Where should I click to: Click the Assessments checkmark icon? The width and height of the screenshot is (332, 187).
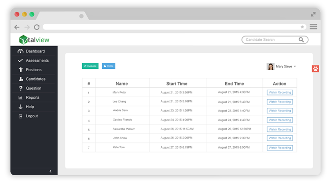(20, 61)
